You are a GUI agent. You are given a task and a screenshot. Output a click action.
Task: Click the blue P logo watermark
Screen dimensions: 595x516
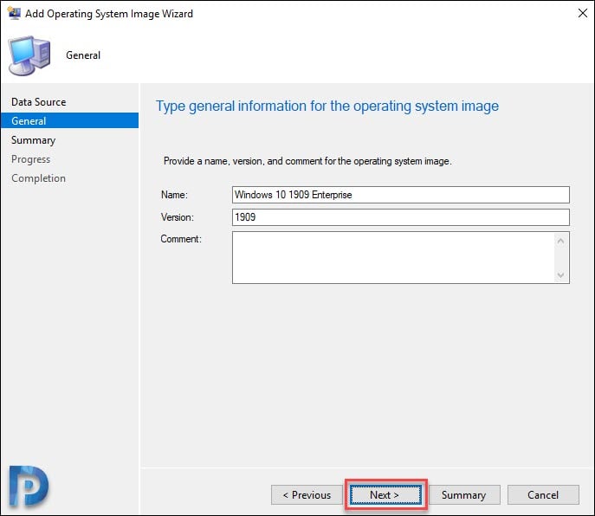29,487
